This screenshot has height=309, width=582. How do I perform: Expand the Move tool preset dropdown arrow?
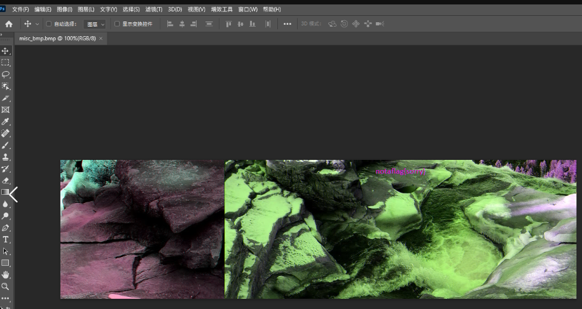[x=38, y=24]
